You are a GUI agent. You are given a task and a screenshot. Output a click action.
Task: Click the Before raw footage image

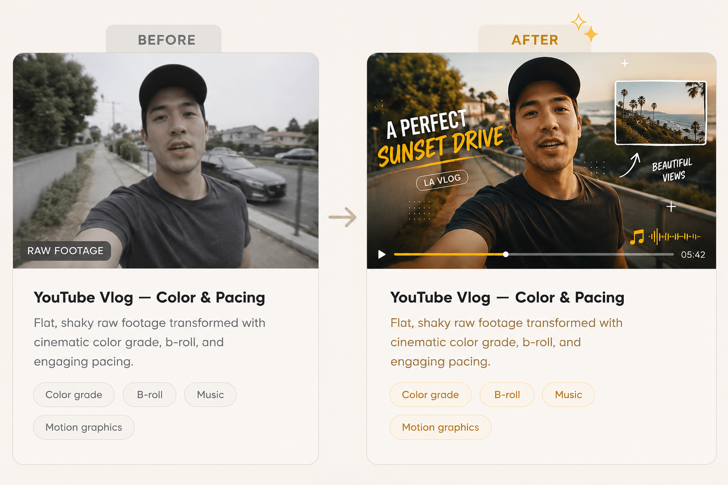(x=166, y=161)
